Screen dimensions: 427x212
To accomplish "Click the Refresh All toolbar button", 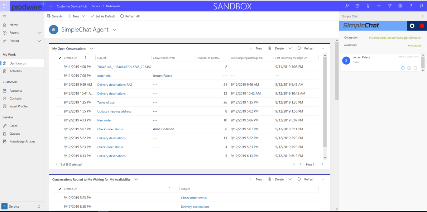I will (130, 16).
